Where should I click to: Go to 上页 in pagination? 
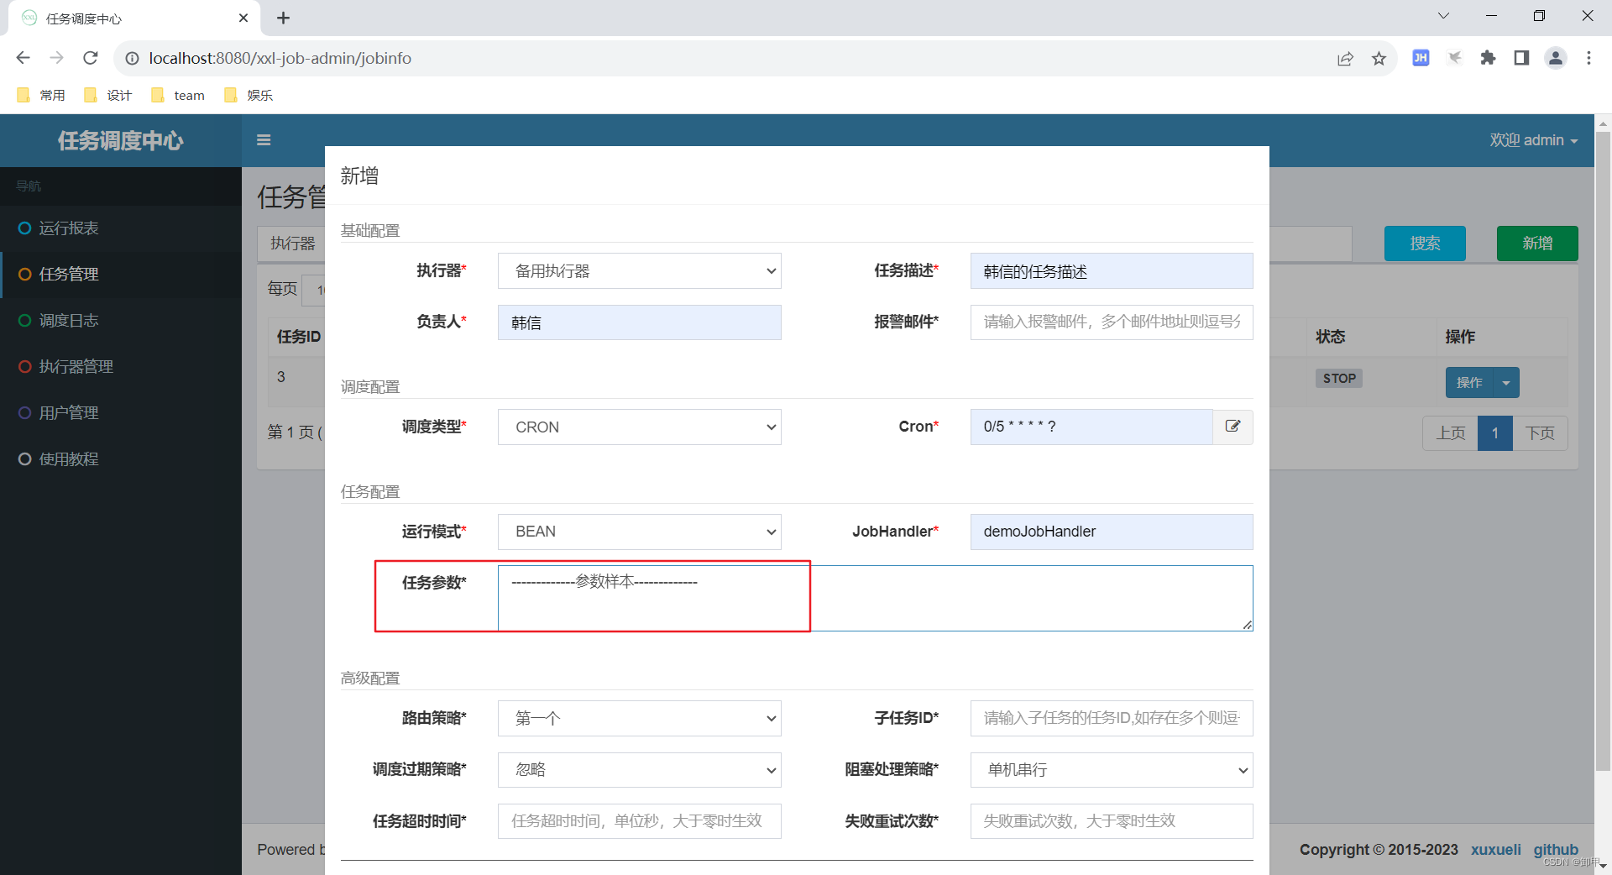click(x=1450, y=433)
